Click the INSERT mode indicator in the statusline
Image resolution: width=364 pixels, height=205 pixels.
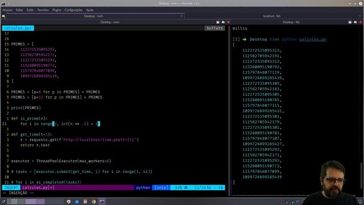click(11, 187)
